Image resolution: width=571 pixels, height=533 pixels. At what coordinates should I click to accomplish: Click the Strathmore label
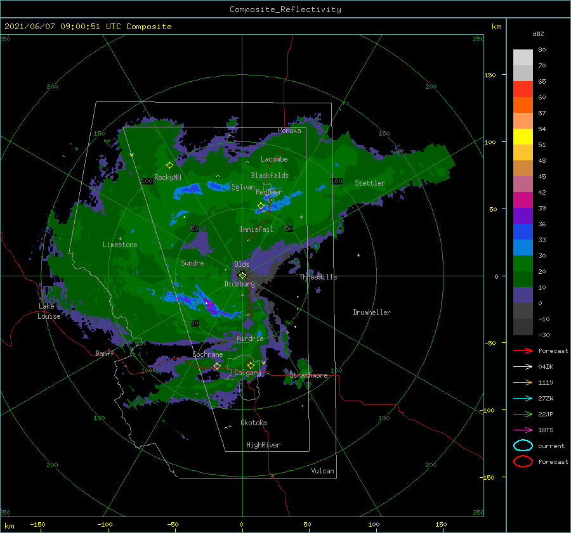pyautogui.click(x=308, y=375)
